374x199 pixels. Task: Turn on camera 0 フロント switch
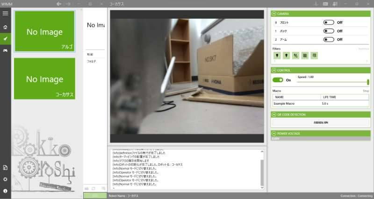point(329,22)
